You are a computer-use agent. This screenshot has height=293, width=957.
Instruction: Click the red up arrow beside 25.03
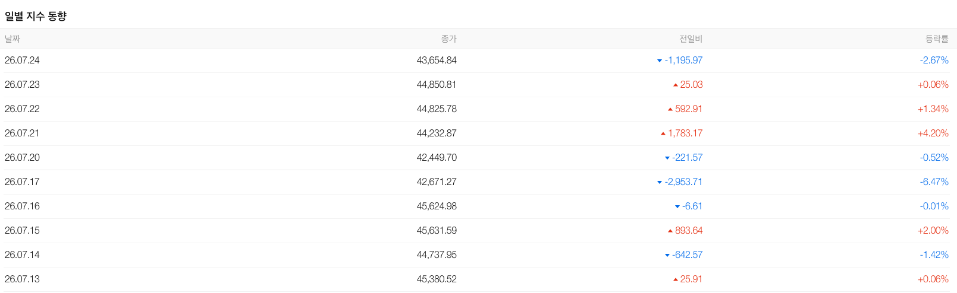tap(675, 85)
